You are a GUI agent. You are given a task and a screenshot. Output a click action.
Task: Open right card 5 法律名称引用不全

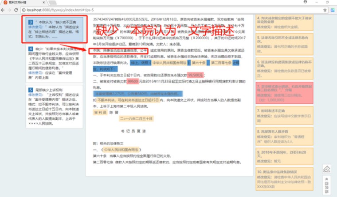(x=284, y=44)
